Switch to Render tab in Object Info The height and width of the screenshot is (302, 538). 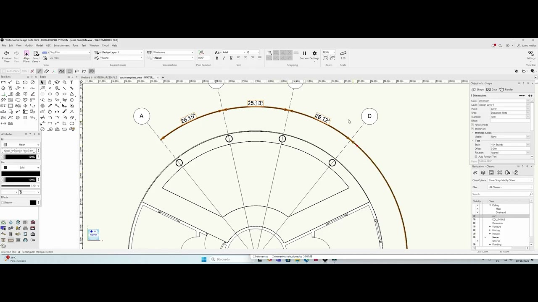pos(506,89)
